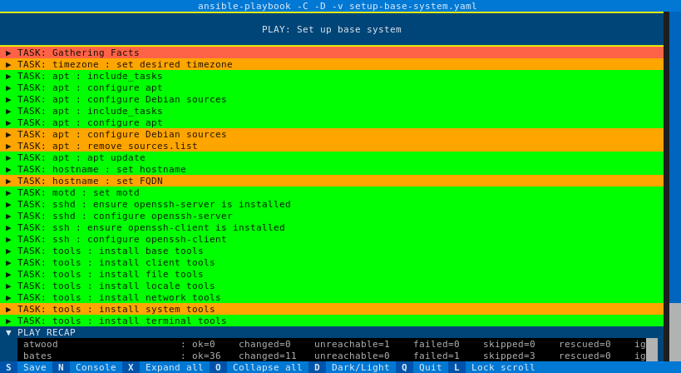Viewport: 681px width, 373px height.
Task: Expand the tools install terminal tools task
Action: (x=332, y=321)
